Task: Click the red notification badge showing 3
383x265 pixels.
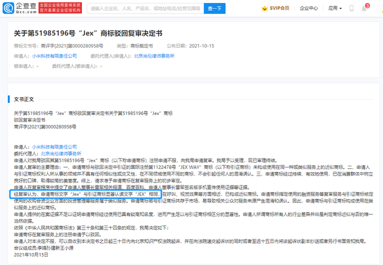Action: point(367,5)
